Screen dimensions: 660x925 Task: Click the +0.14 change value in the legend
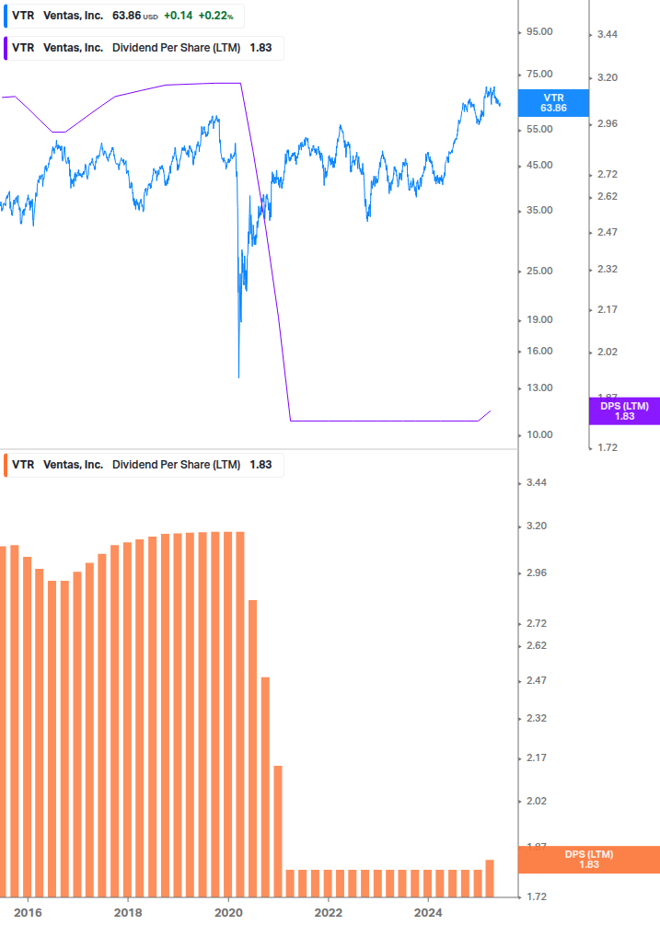coord(179,16)
